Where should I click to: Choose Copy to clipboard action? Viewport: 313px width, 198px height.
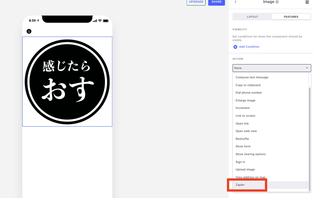[x=270, y=85]
